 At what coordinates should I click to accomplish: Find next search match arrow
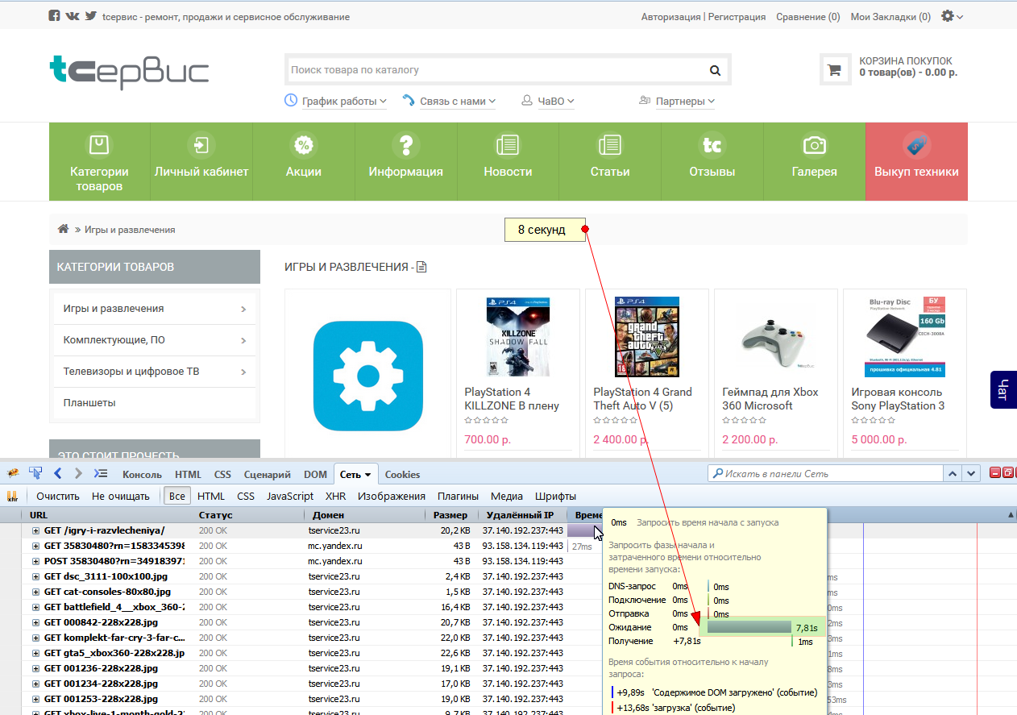pos(972,473)
